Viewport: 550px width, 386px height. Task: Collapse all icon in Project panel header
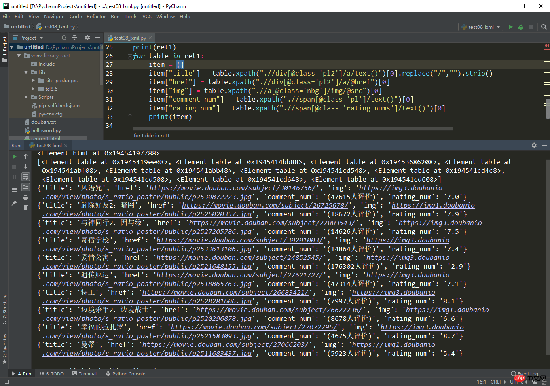pyautogui.click(x=74, y=38)
